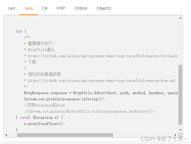Click the vertical scrollbar up arrow

(x=180, y=18)
